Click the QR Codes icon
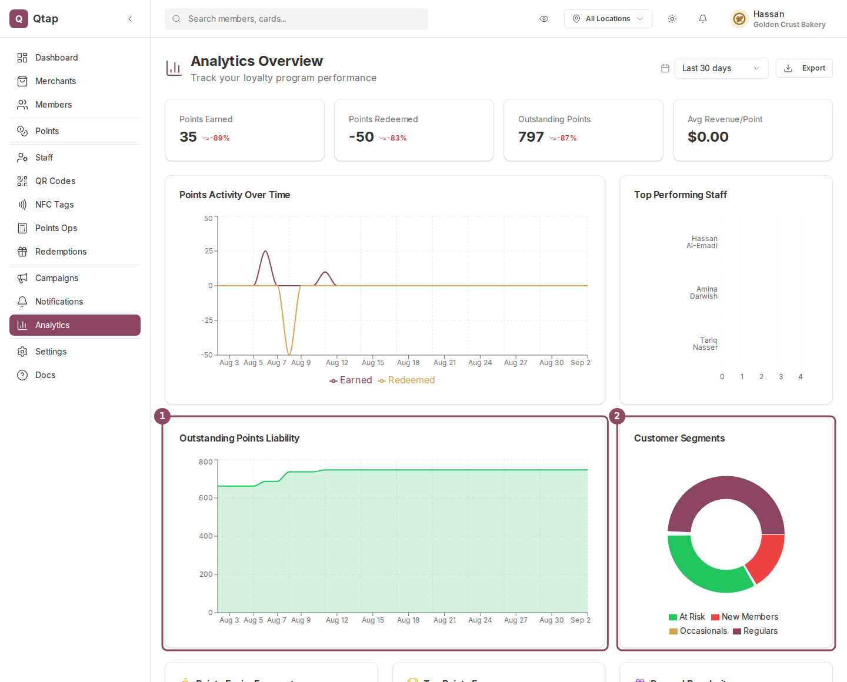This screenshot has height=682, width=847. 22,181
